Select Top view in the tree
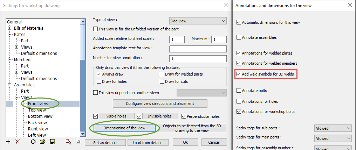 (37, 110)
